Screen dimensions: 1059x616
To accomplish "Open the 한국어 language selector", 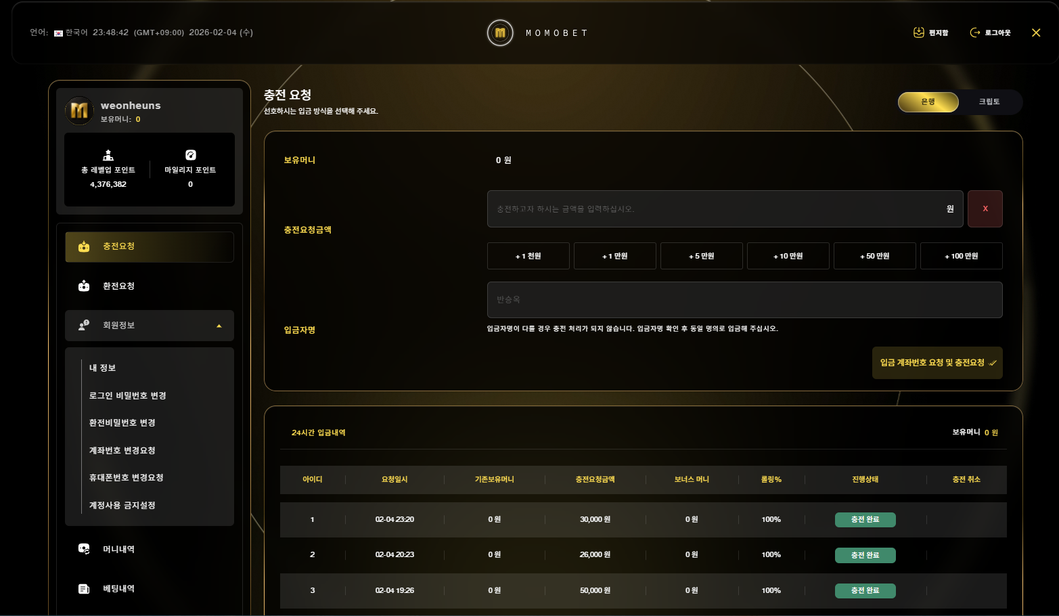I will coord(71,32).
